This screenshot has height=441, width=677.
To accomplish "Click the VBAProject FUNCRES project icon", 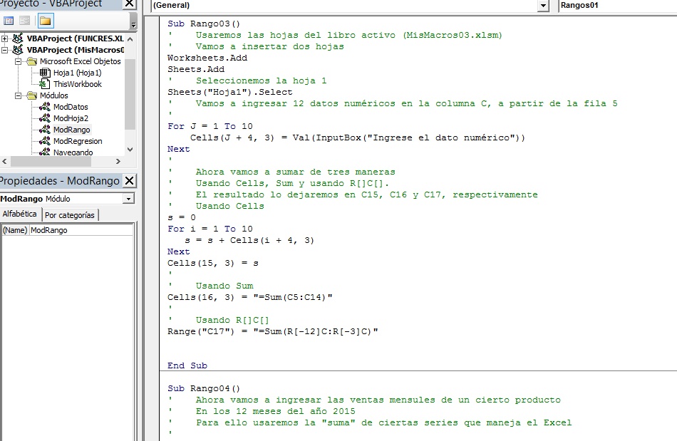I will (x=18, y=38).
